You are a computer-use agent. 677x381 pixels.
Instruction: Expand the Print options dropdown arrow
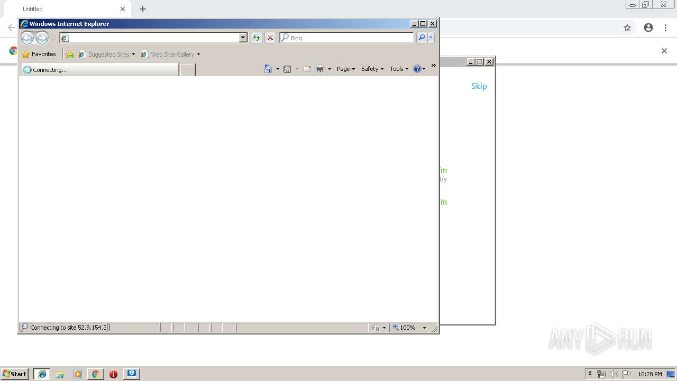click(330, 69)
